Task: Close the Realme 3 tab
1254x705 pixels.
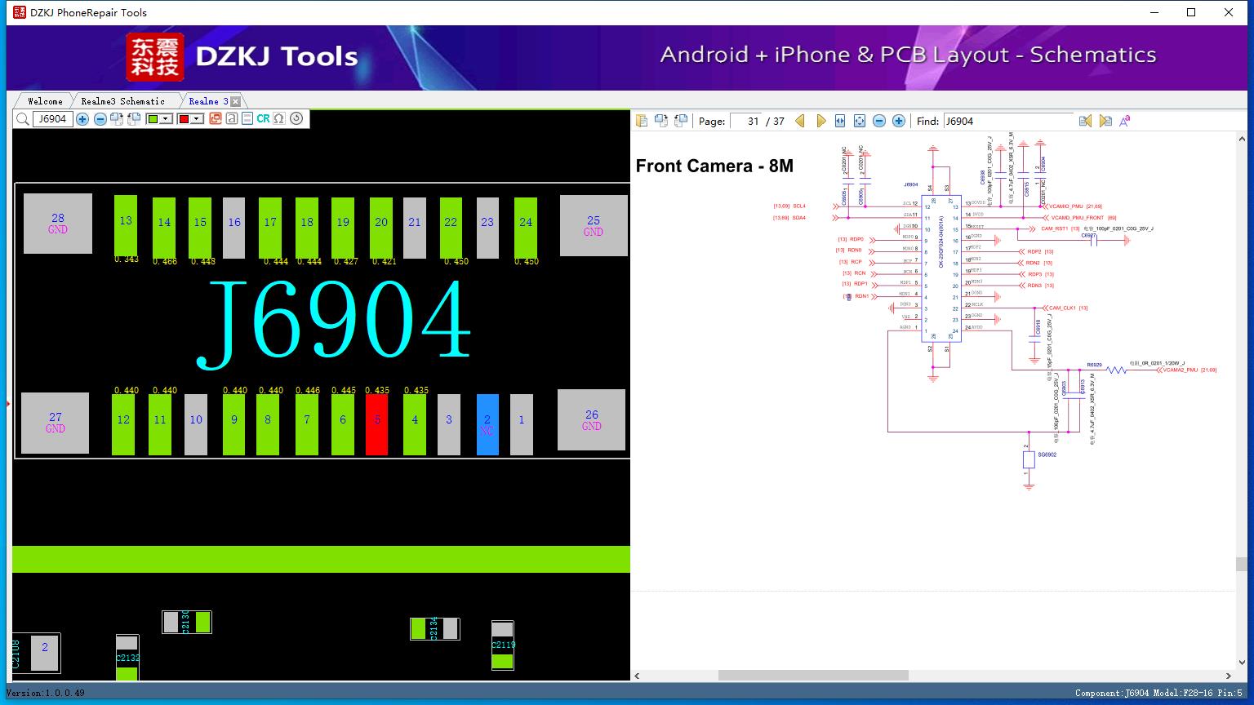Action: tap(235, 101)
